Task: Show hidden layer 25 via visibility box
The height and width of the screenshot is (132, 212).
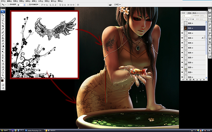Action: point(182,23)
